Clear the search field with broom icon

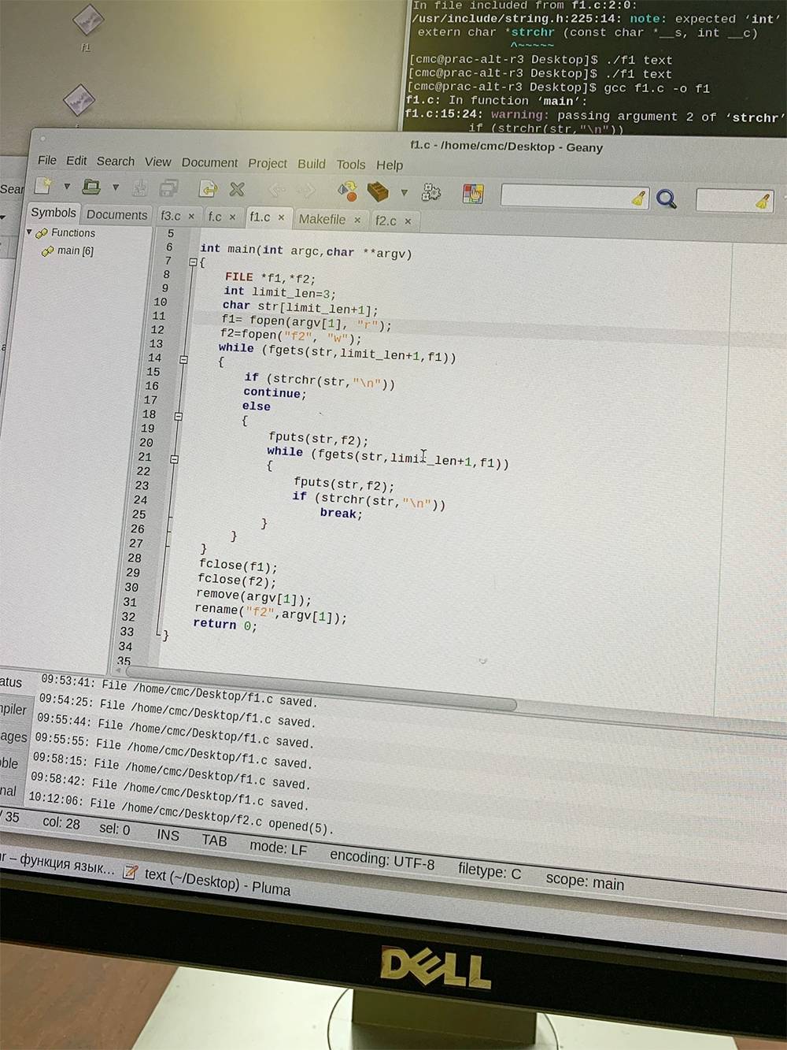click(638, 198)
